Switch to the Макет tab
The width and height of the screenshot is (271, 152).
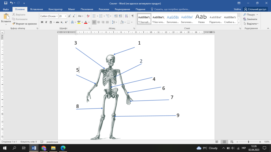(71, 9)
